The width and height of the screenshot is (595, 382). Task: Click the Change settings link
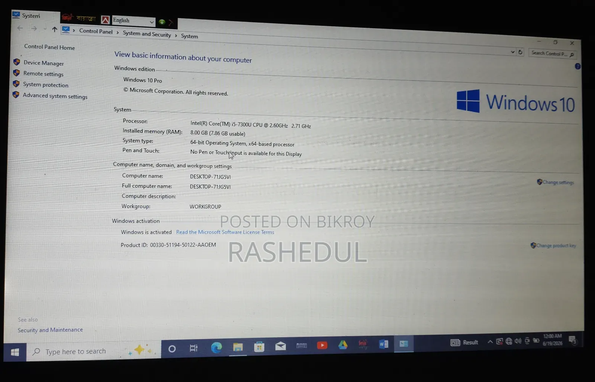558,182
